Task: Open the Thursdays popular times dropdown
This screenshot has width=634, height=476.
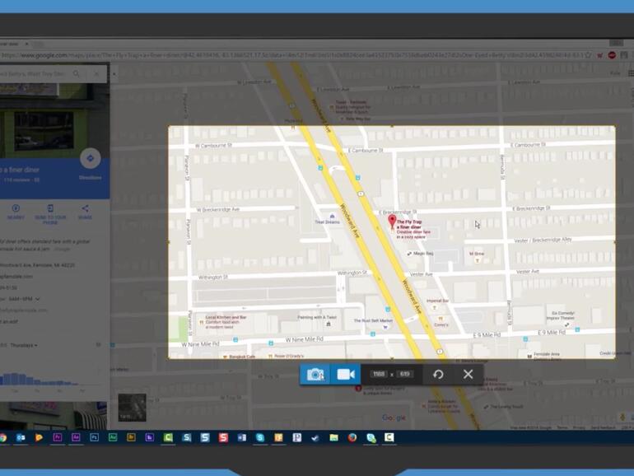Action: pyautogui.click(x=35, y=345)
